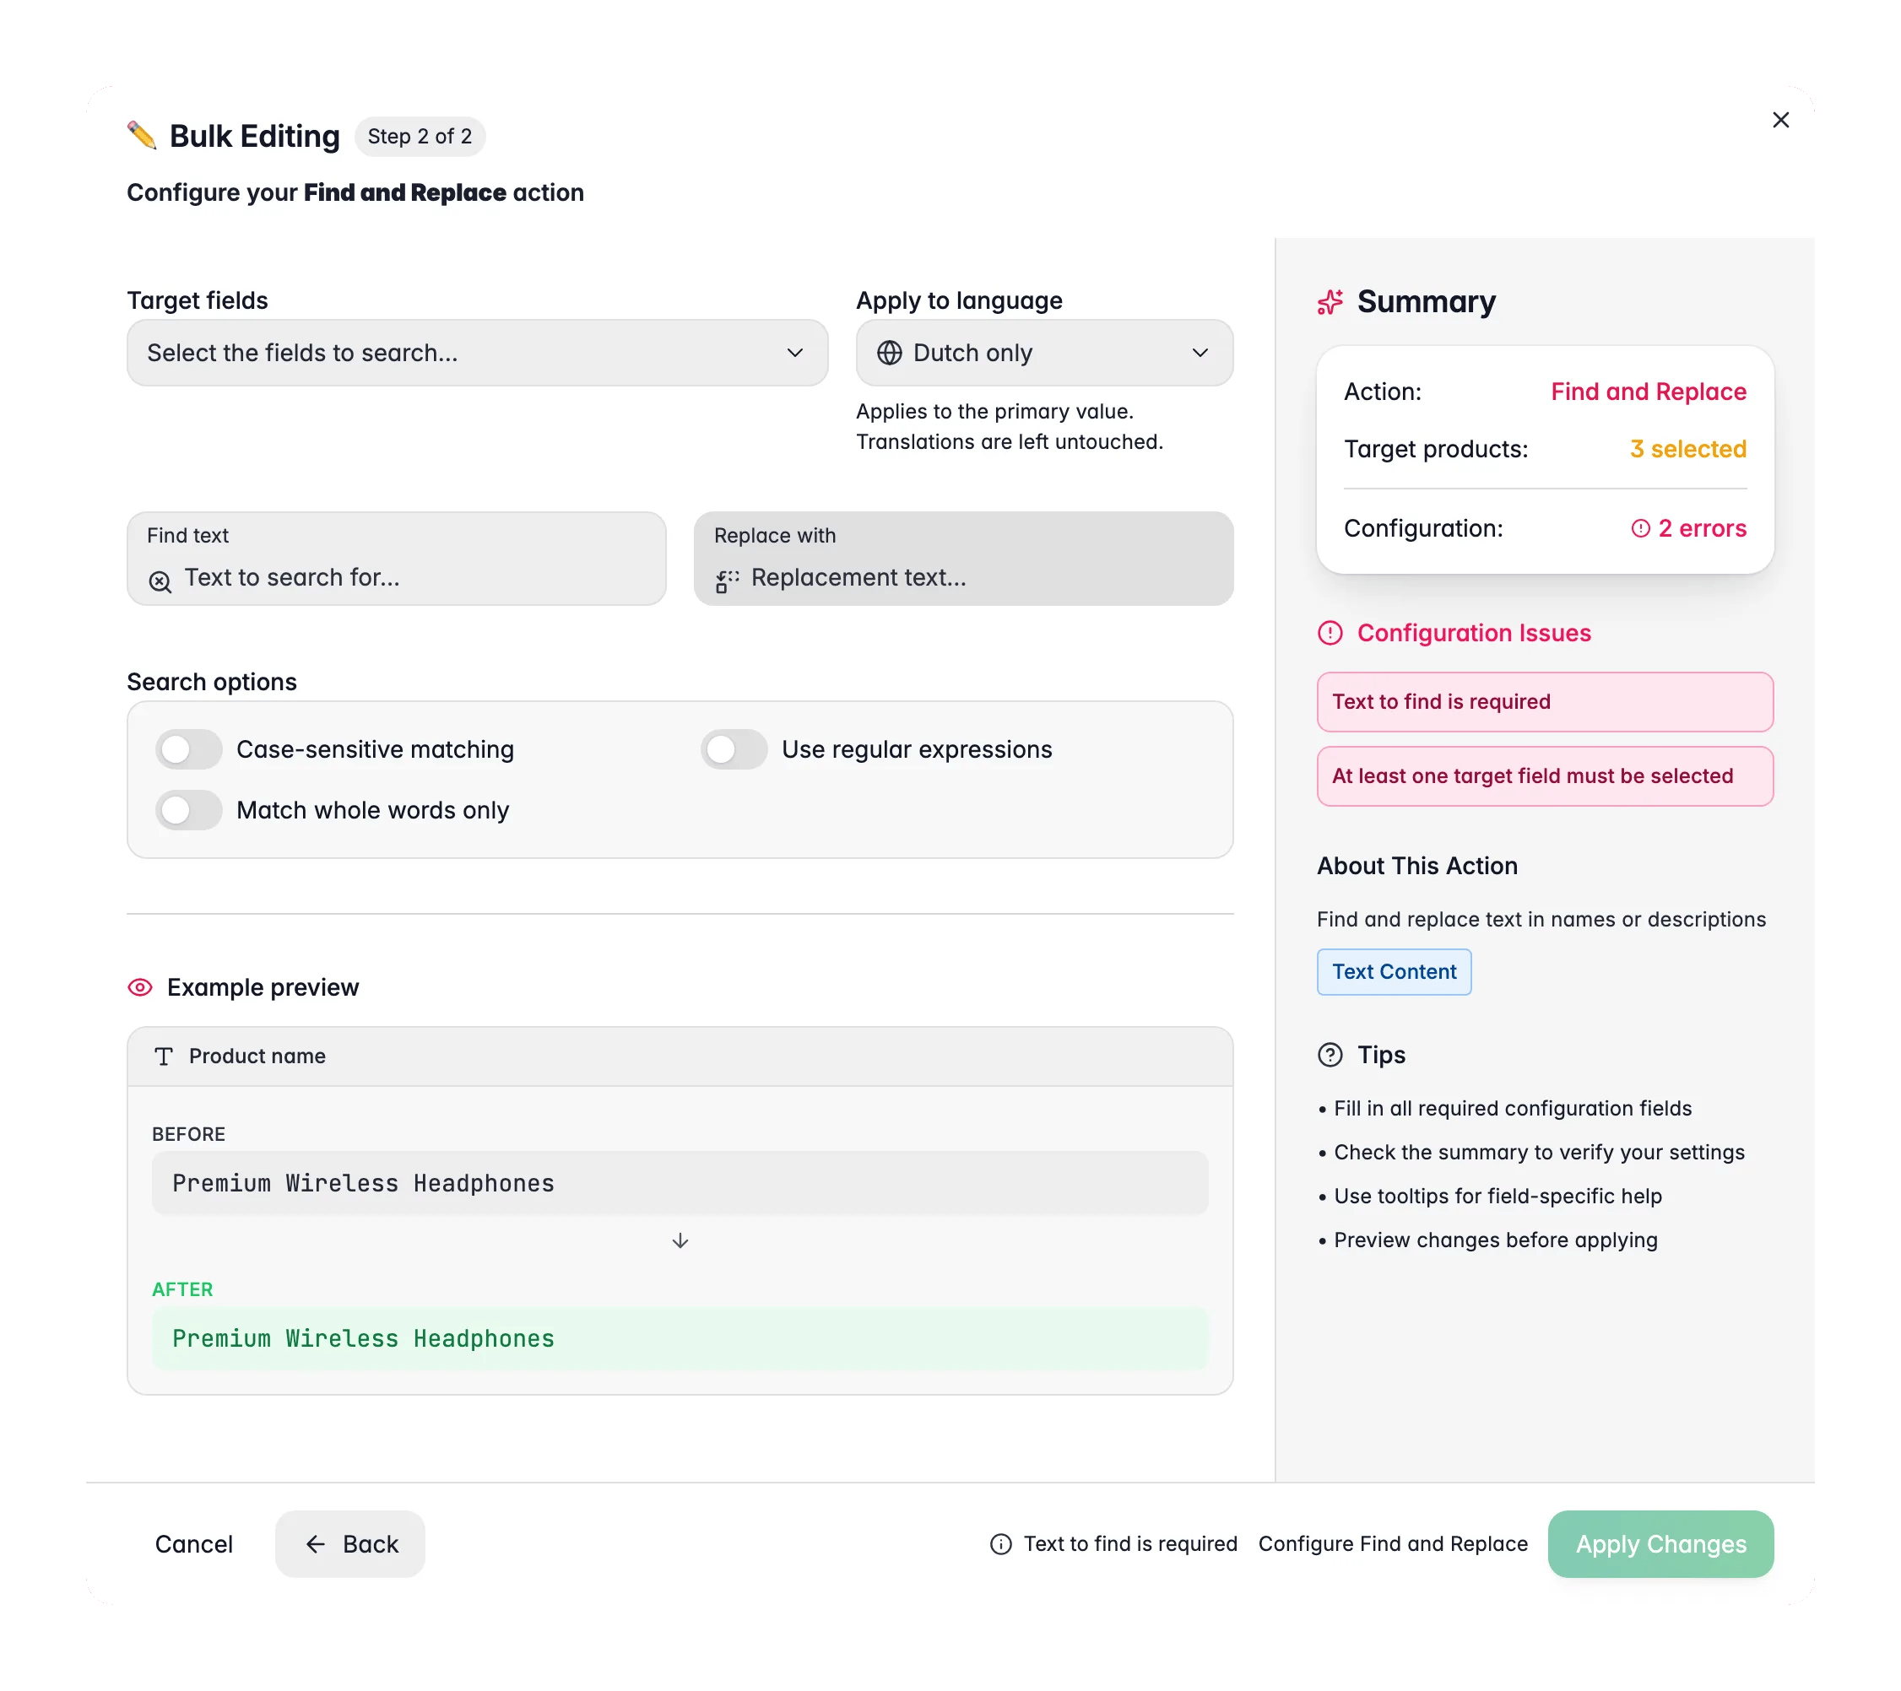This screenshot has width=1901, height=1691.
Task: Click the question mark icon beside Tips
Action: pos(1330,1055)
